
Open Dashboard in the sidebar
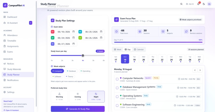pyautogui.click(x=18, y=17)
